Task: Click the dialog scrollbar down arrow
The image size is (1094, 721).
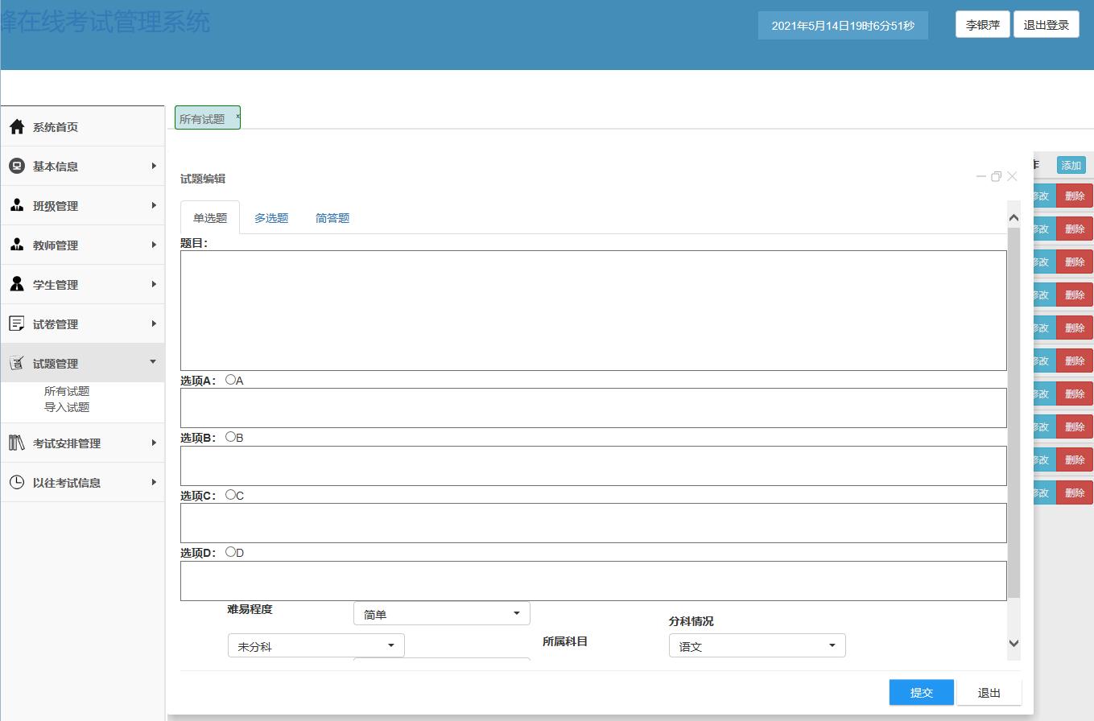Action: [x=1013, y=643]
